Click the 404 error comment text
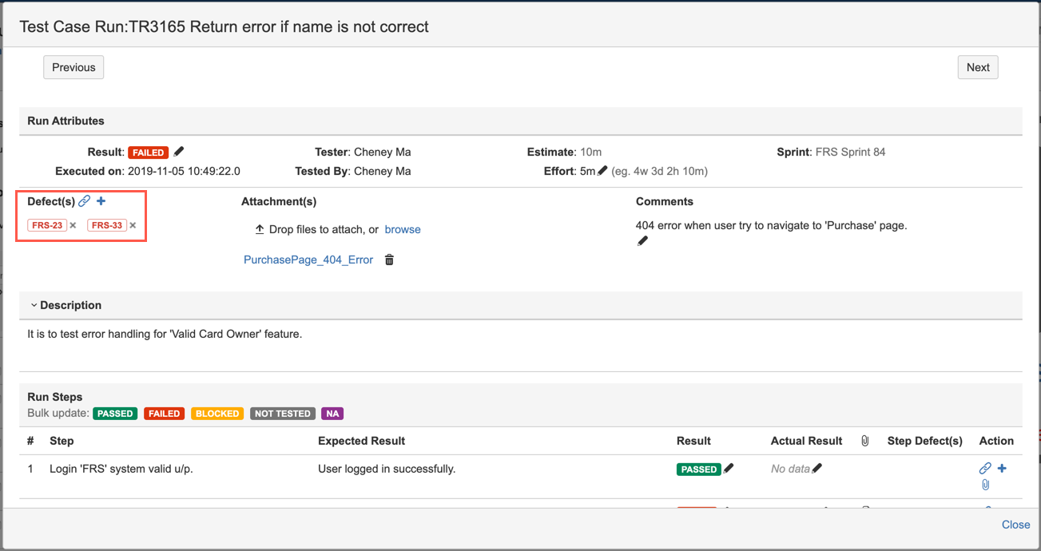1041x551 pixels. click(772, 225)
